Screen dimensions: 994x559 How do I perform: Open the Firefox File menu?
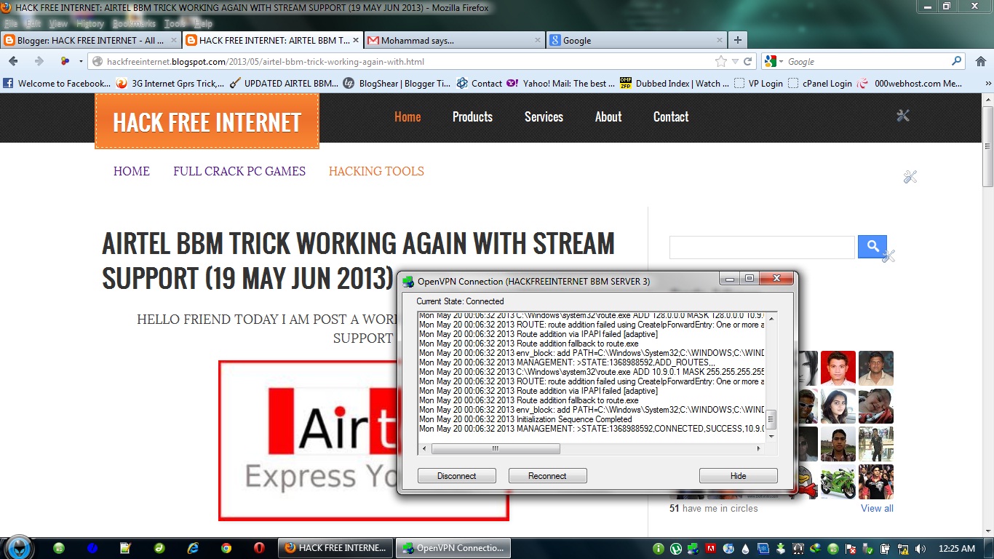(x=10, y=24)
